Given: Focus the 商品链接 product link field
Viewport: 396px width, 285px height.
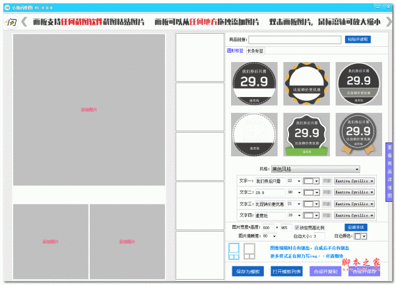Looking at the screenshot, I should pyautogui.click(x=295, y=40).
